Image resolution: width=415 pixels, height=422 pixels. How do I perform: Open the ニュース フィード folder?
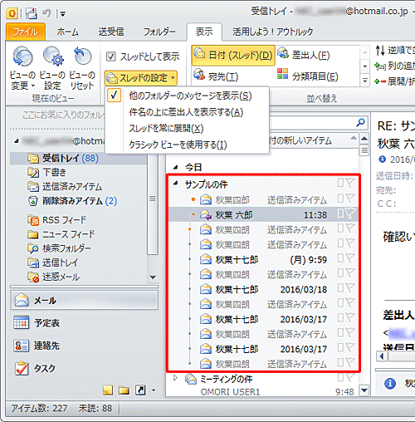tap(61, 234)
